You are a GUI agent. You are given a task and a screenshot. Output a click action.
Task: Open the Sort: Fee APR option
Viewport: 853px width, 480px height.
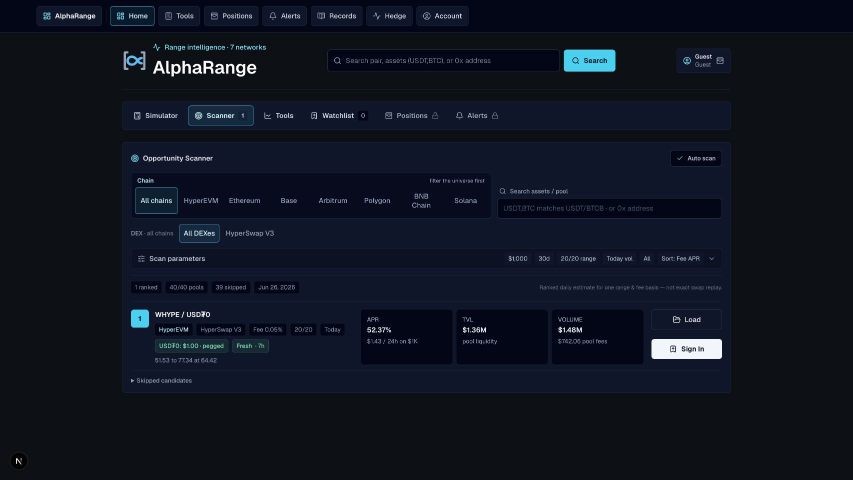click(x=681, y=258)
